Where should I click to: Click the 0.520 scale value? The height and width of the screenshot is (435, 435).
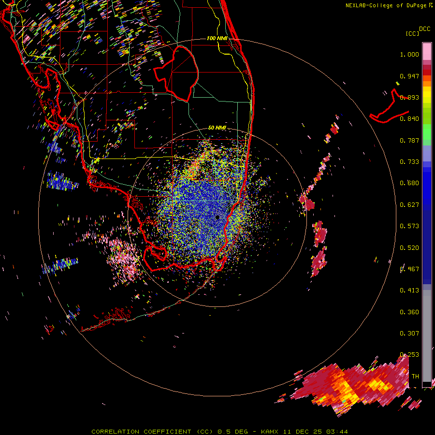click(409, 248)
